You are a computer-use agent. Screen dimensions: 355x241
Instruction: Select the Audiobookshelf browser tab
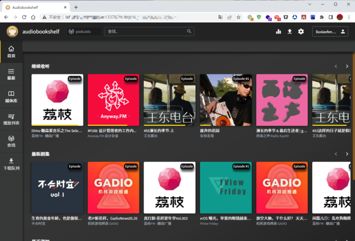point(36,7)
